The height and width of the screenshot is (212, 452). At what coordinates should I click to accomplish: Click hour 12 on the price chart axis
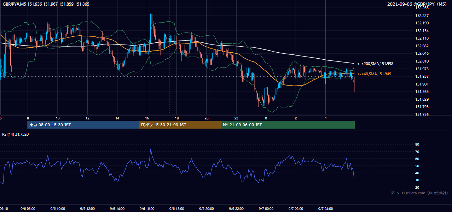(x=87, y=118)
